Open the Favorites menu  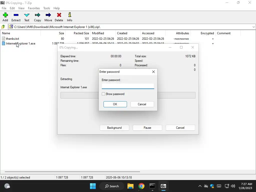point(34,8)
